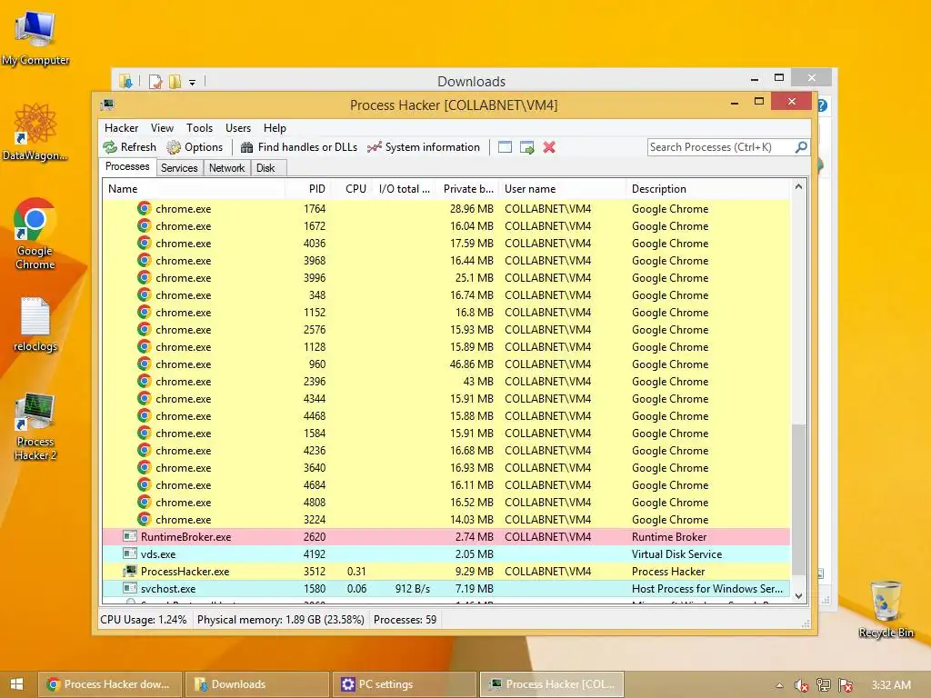Sort by User name column header
The width and height of the screenshot is (931, 698).
(x=562, y=189)
